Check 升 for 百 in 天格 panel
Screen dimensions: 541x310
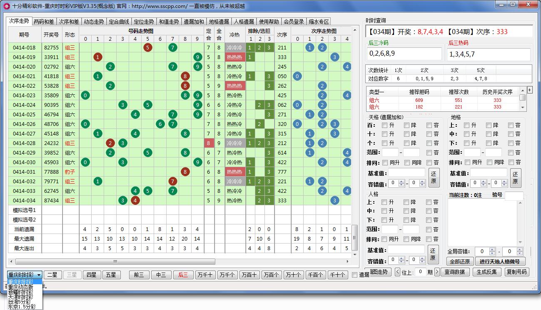[385, 125]
